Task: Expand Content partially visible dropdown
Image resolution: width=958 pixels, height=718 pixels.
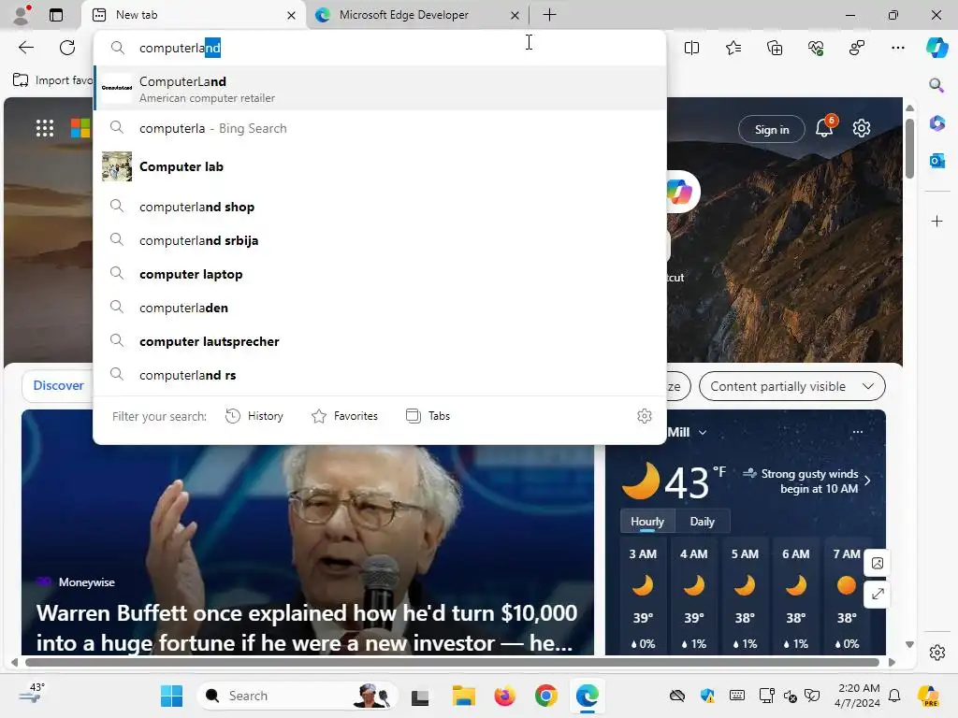Action: [791, 386]
